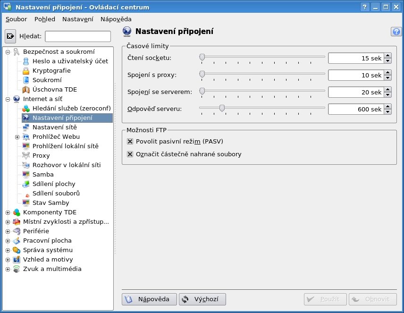Open the Nastavení menu
Image resolution: width=404 pixels, height=313 pixels.
click(77, 19)
